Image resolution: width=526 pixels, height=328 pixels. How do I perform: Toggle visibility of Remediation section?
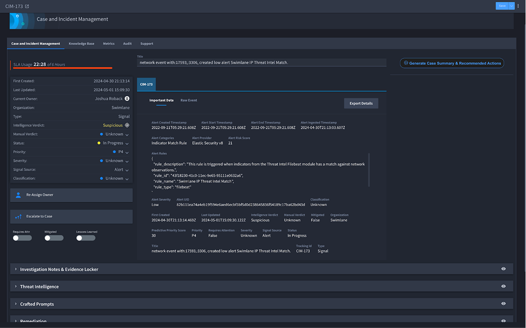coord(504,321)
